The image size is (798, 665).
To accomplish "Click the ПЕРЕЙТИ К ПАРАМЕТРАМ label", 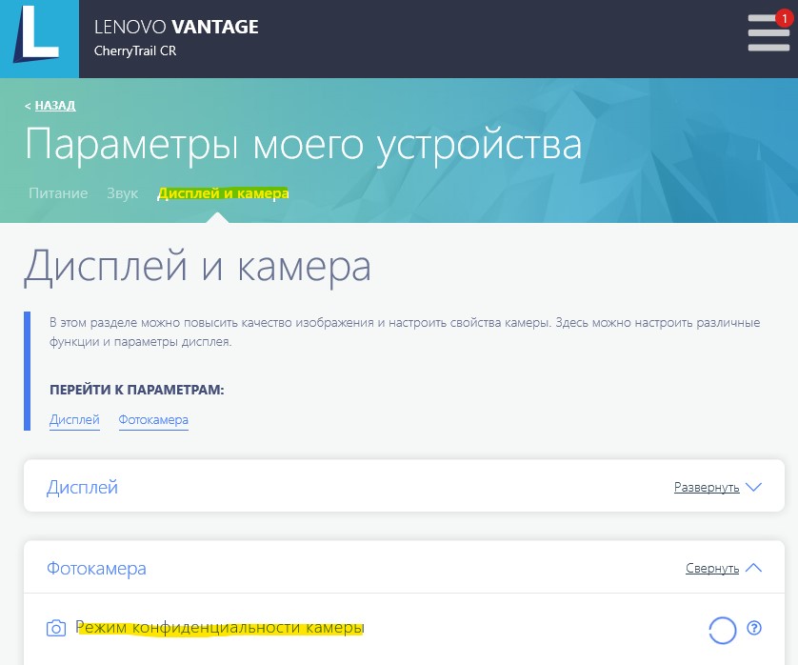I will click(137, 390).
